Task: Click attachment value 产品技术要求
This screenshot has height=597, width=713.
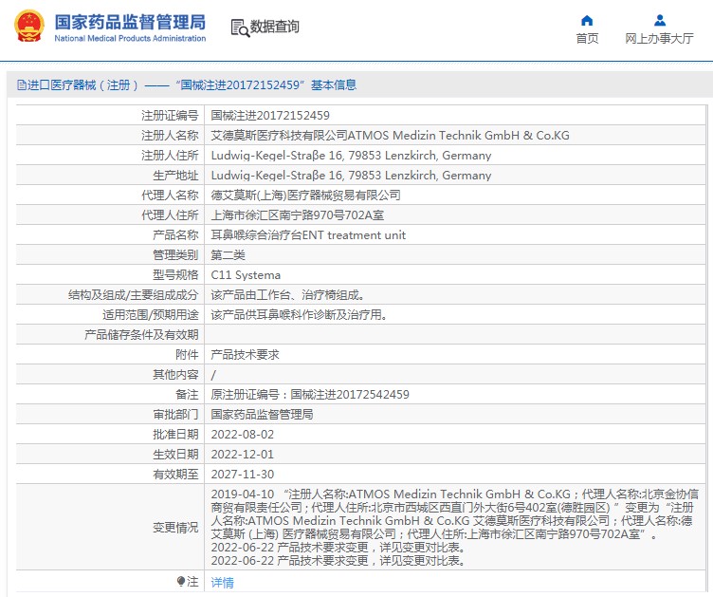Action: [x=245, y=355]
